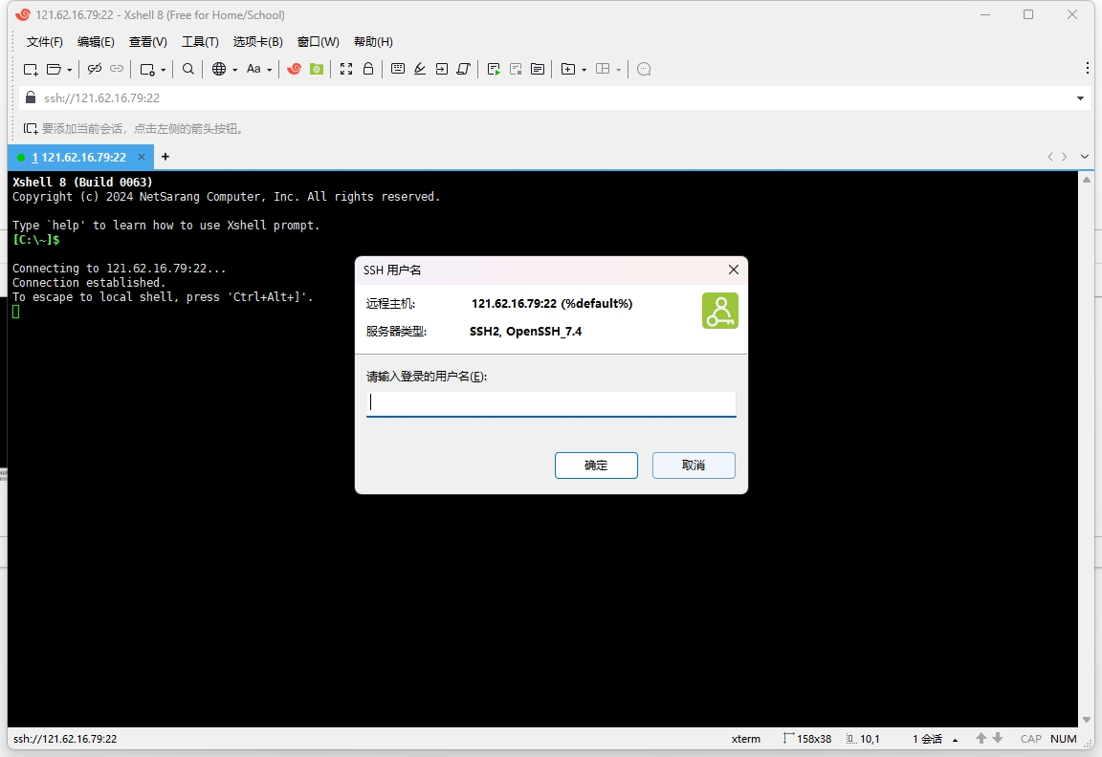Click the xterm label in status bar
1102x757 pixels.
(746, 739)
